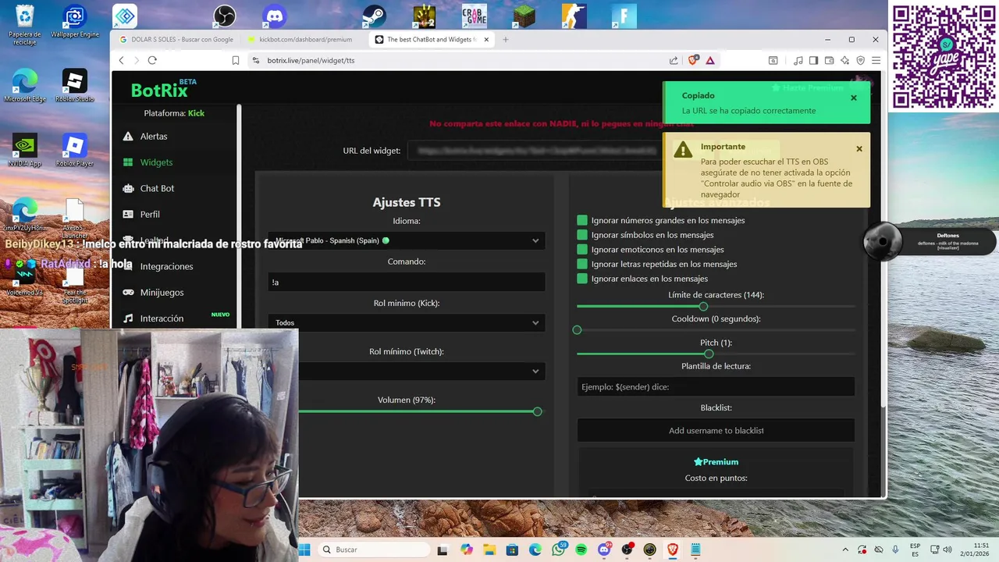
Task: Toggle Ignorar números grandes checkbox
Action: (x=582, y=220)
